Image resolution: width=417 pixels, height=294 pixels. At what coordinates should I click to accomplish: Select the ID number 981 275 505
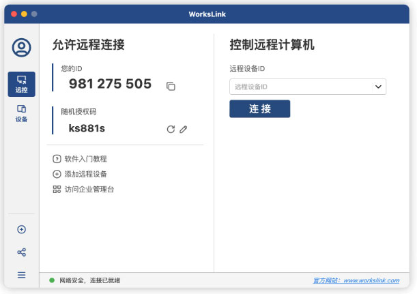click(110, 84)
